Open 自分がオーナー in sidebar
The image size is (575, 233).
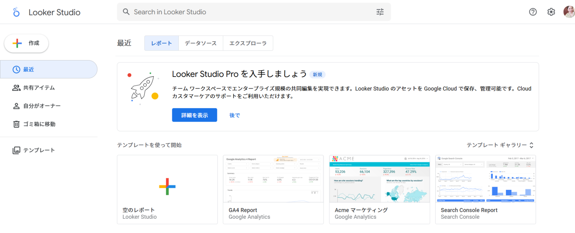(x=42, y=106)
